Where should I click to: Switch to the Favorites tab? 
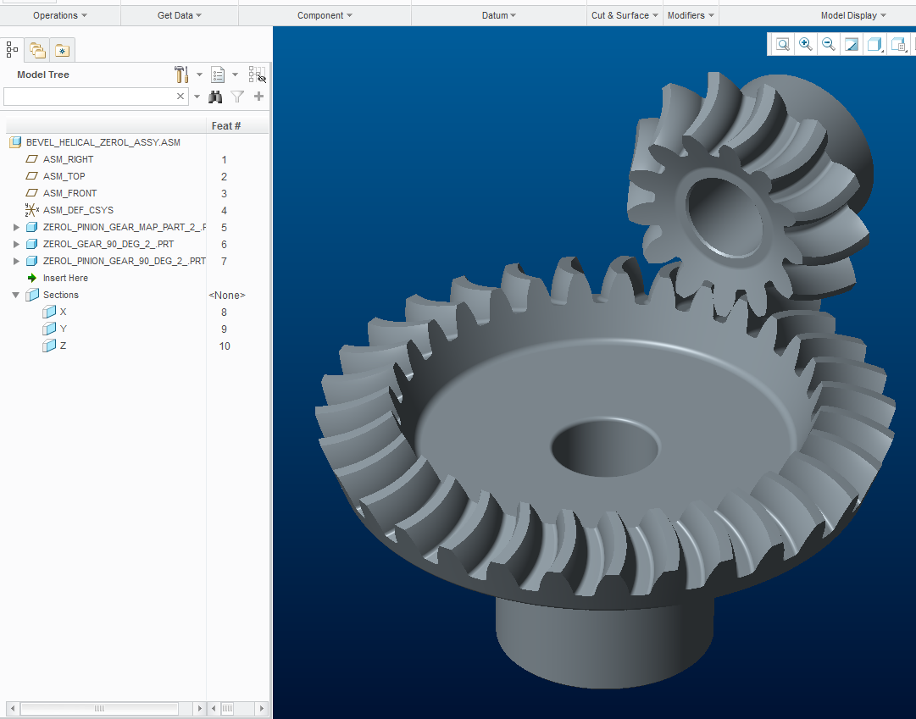click(62, 51)
